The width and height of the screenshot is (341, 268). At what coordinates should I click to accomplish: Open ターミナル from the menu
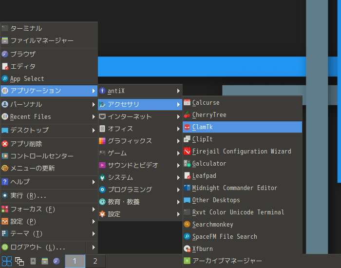coord(49,28)
